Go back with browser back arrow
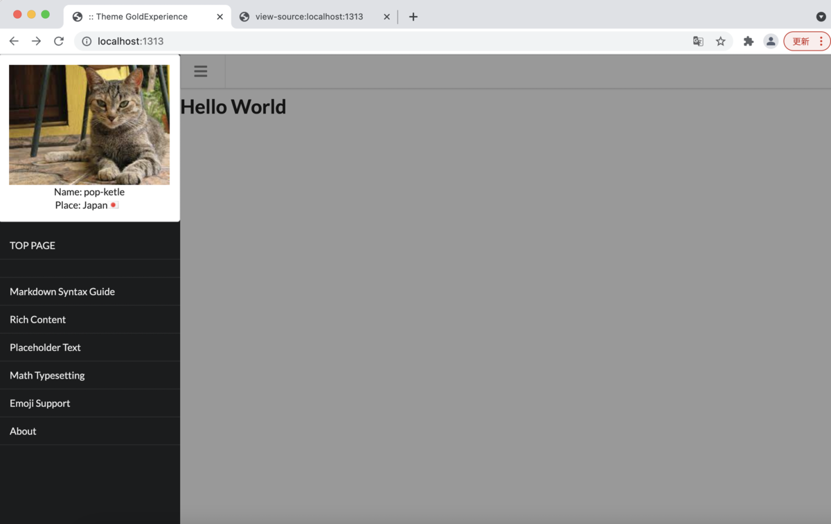This screenshot has width=831, height=524. 14,42
